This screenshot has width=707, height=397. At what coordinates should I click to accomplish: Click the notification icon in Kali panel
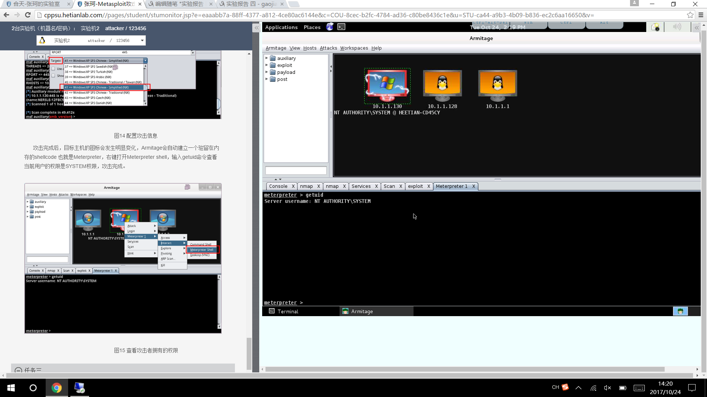pyautogui.click(x=655, y=27)
